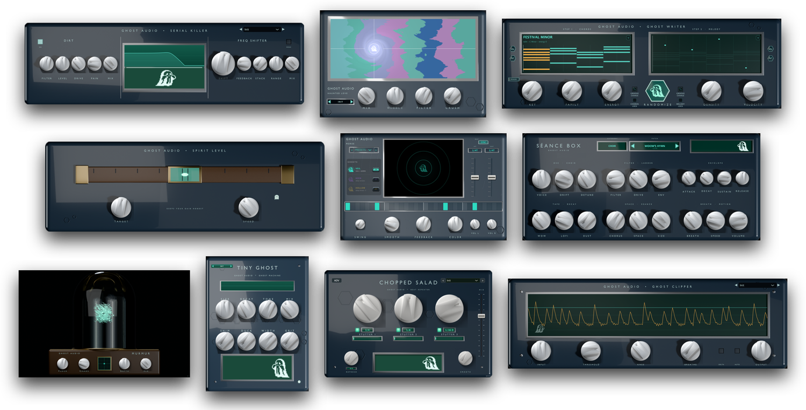
Task: Toggle the DIRT section on in Serial Killer
Action: point(40,41)
